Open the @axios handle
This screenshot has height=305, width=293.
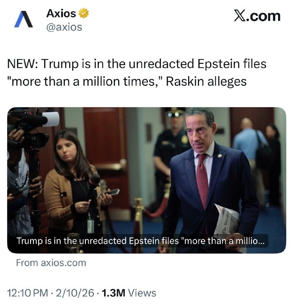coord(64,27)
